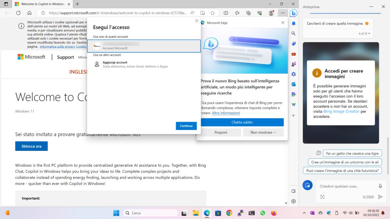The image size is (390, 219).
Task: Open Google Chrome from taskbar
Action: tap(229, 213)
